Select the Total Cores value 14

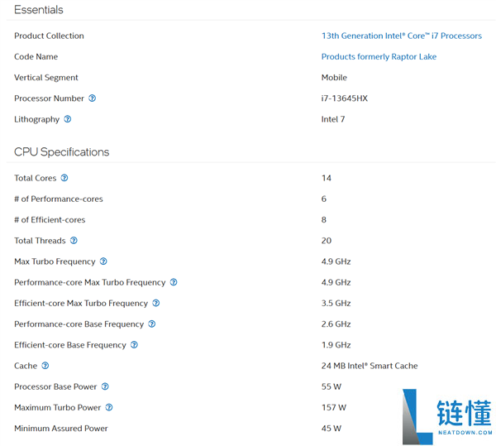327,178
